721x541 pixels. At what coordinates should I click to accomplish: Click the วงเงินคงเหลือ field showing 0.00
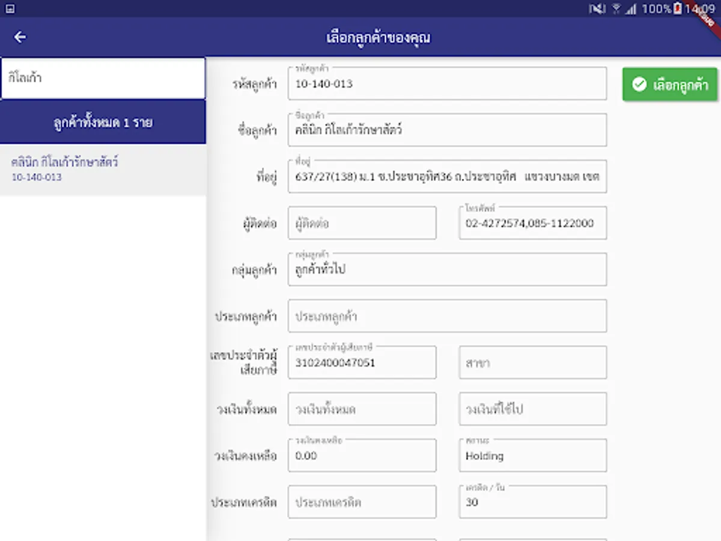(x=362, y=456)
